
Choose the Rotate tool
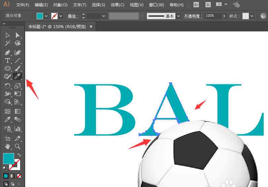tap(8, 86)
